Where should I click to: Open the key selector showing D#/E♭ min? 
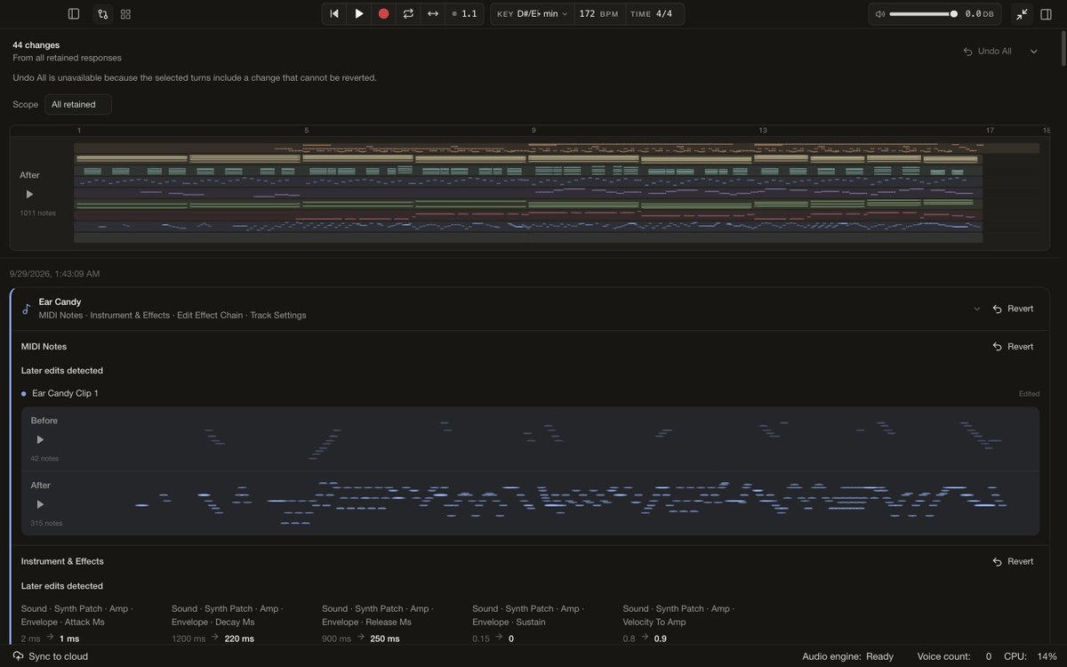pos(532,13)
